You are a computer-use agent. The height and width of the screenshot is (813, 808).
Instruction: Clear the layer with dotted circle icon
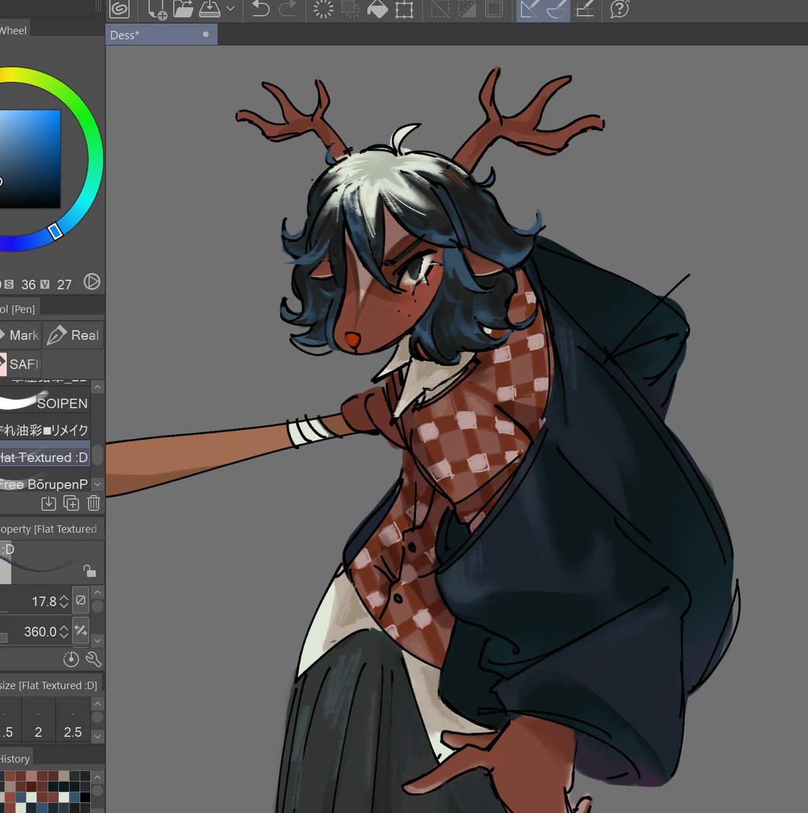[x=324, y=9]
